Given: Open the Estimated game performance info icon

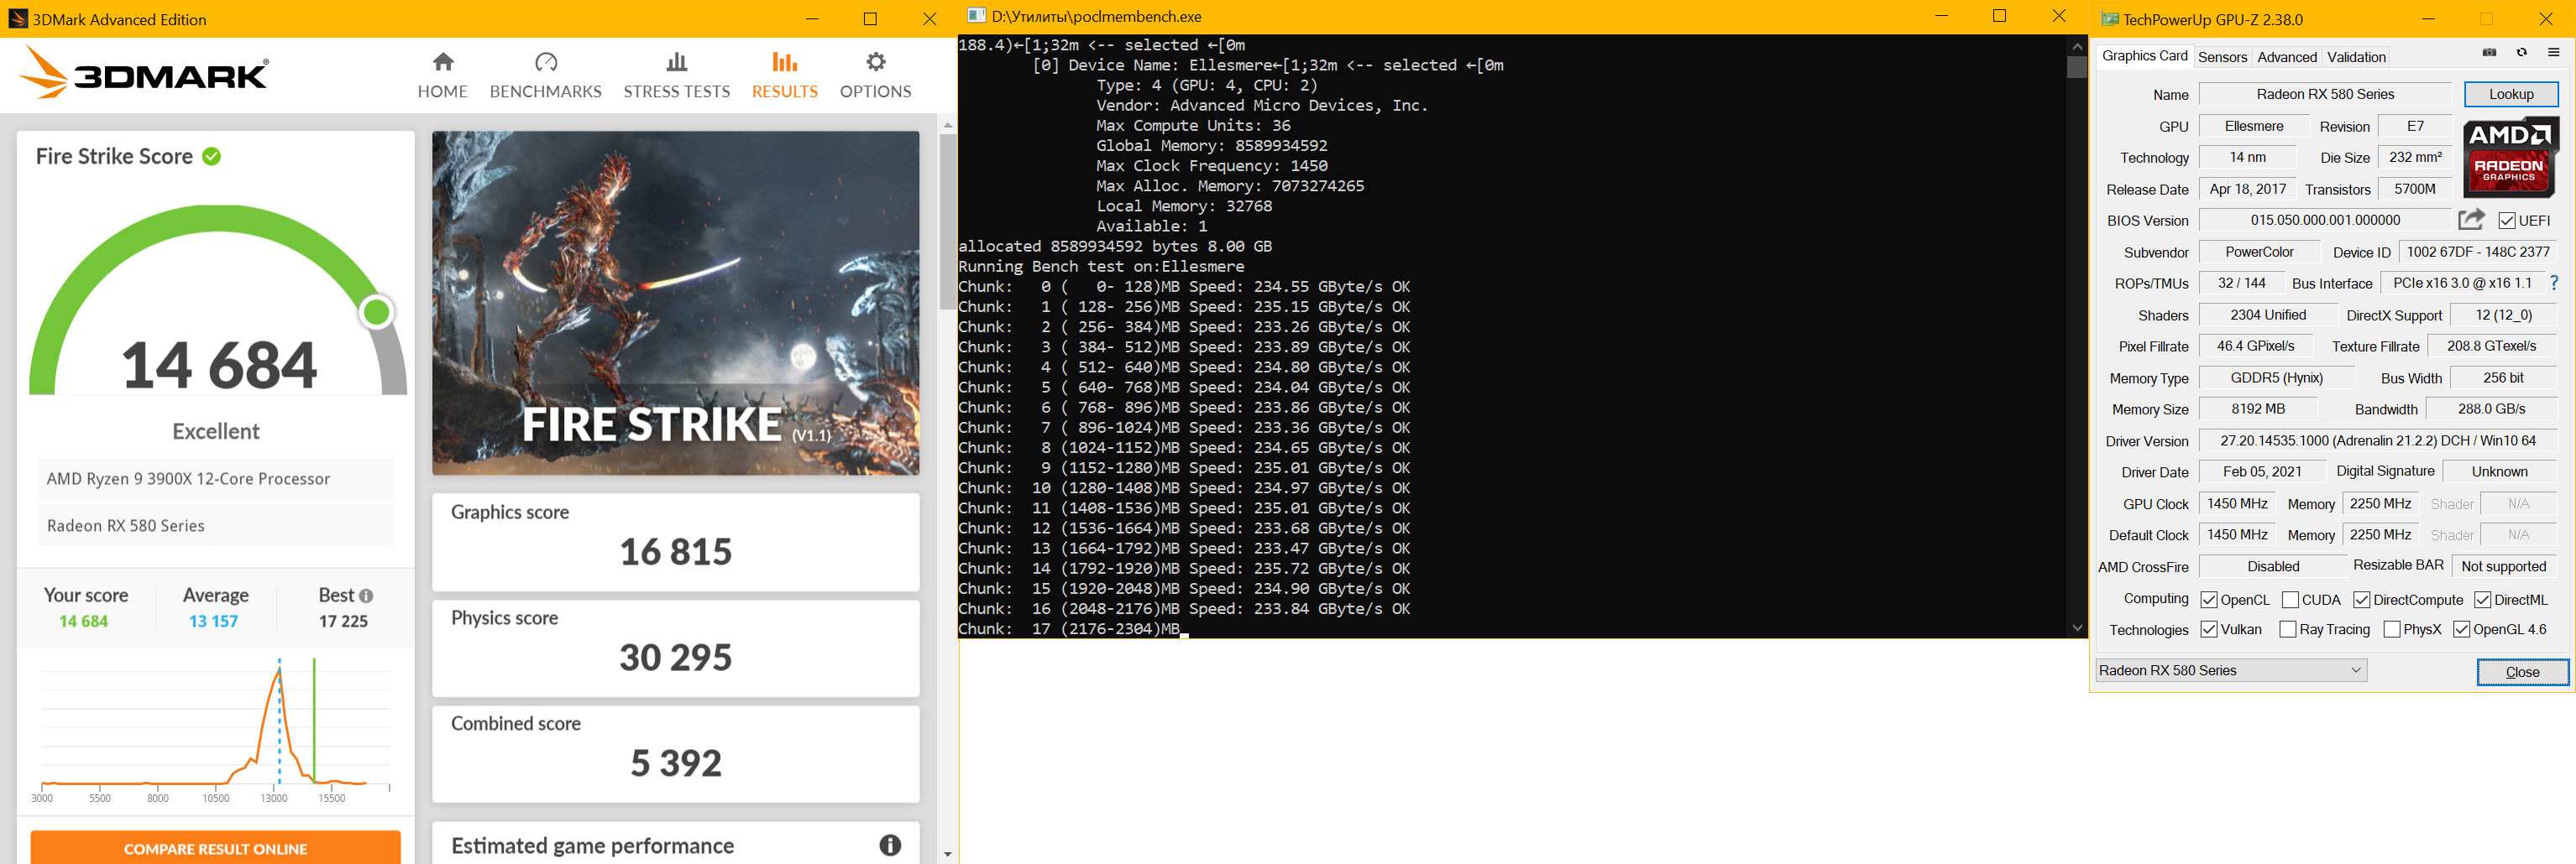Looking at the screenshot, I should [x=889, y=845].
